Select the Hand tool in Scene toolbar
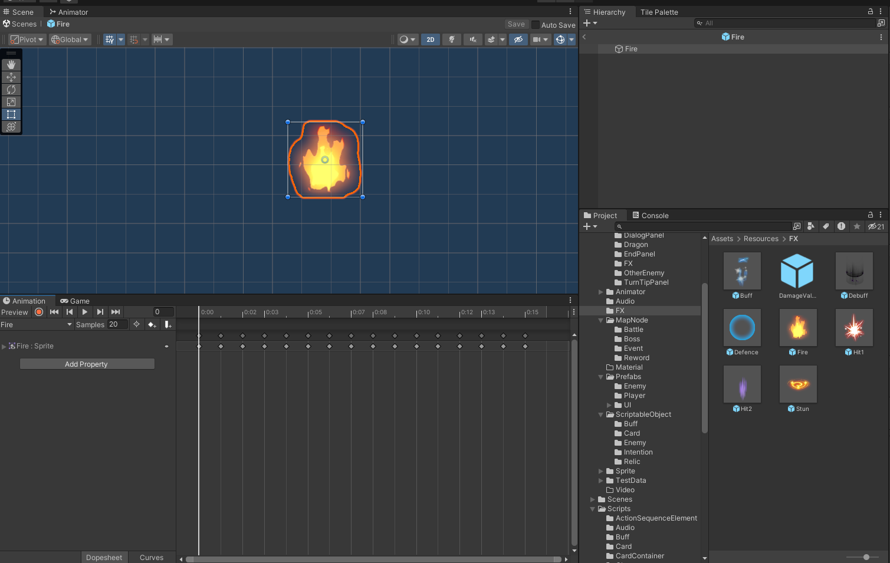Viewport: 890px width, 563px height. pos(11,65)
